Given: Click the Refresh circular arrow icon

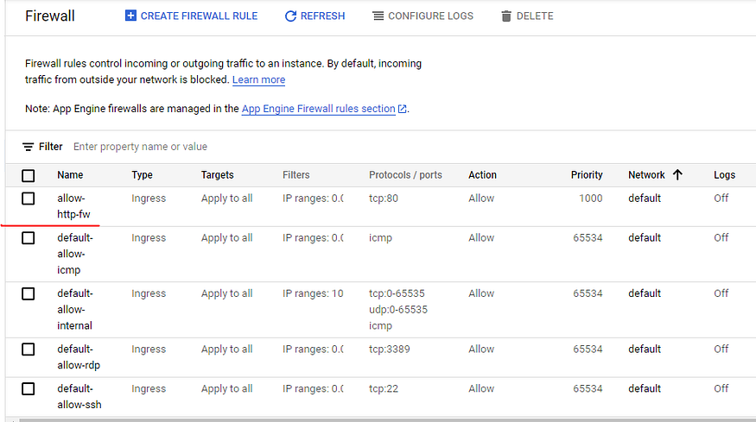Looking at the screenshot, I should tap(290, 16).
